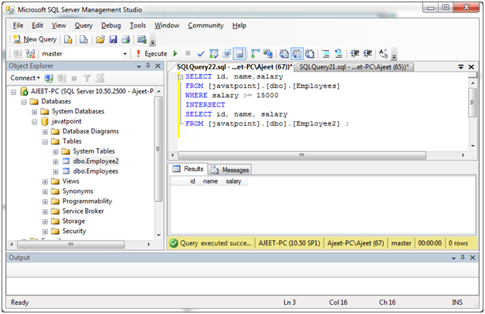Screen dimensions: 485x314
Task: Save the query with the floppy disk icon
Action: tap(113, 39)
